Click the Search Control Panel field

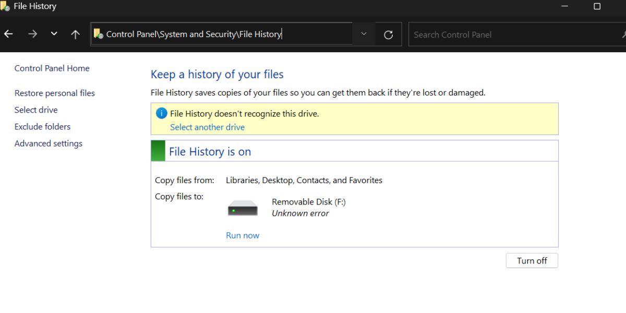[511, 34]
